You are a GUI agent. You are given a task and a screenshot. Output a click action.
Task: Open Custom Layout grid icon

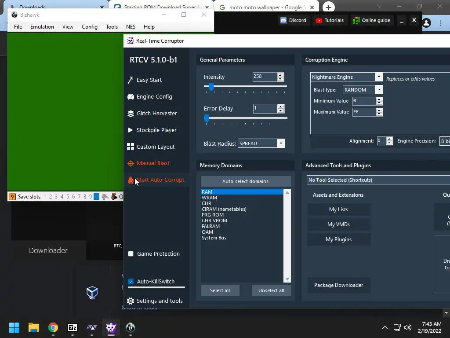click(x=131, y=147)
